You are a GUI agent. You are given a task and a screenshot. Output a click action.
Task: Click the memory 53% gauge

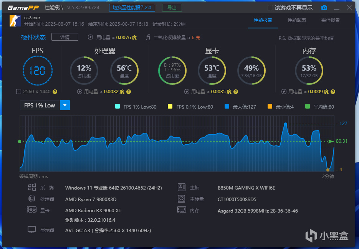pyautogui.click(x=309, y=71)
